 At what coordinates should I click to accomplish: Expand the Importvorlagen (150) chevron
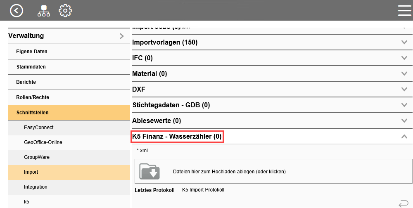click(404, 42)
